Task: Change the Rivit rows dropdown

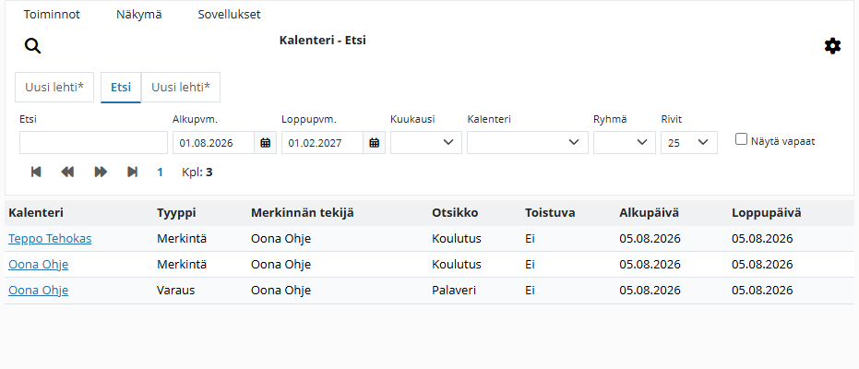Action: pyautogui.click(x=689, y=143)
